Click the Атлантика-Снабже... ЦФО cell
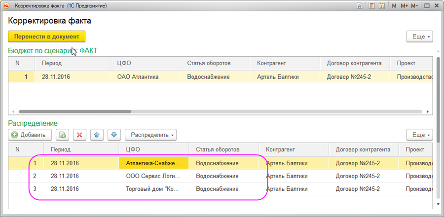The height and width of the screenshot is (217, 444). click(153, 163)
